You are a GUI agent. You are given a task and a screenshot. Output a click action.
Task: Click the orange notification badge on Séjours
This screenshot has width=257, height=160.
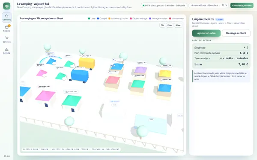(9, 26)
